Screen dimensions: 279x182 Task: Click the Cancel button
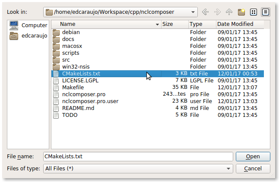[x=253, y=169]
